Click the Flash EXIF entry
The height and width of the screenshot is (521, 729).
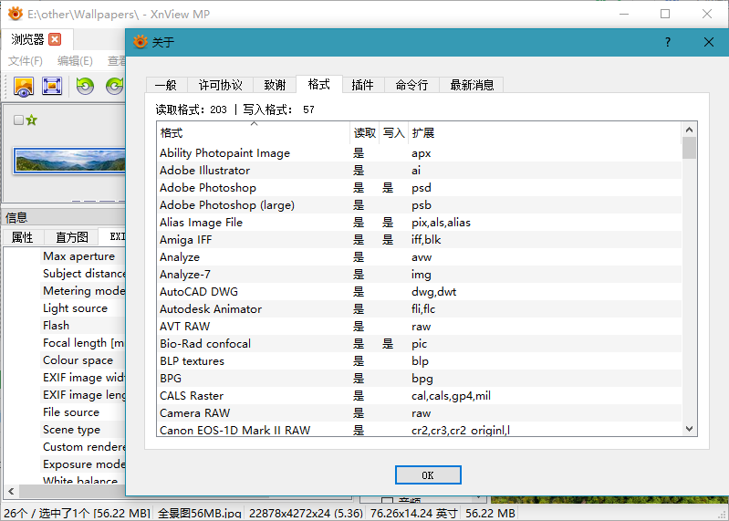point(56,326)
